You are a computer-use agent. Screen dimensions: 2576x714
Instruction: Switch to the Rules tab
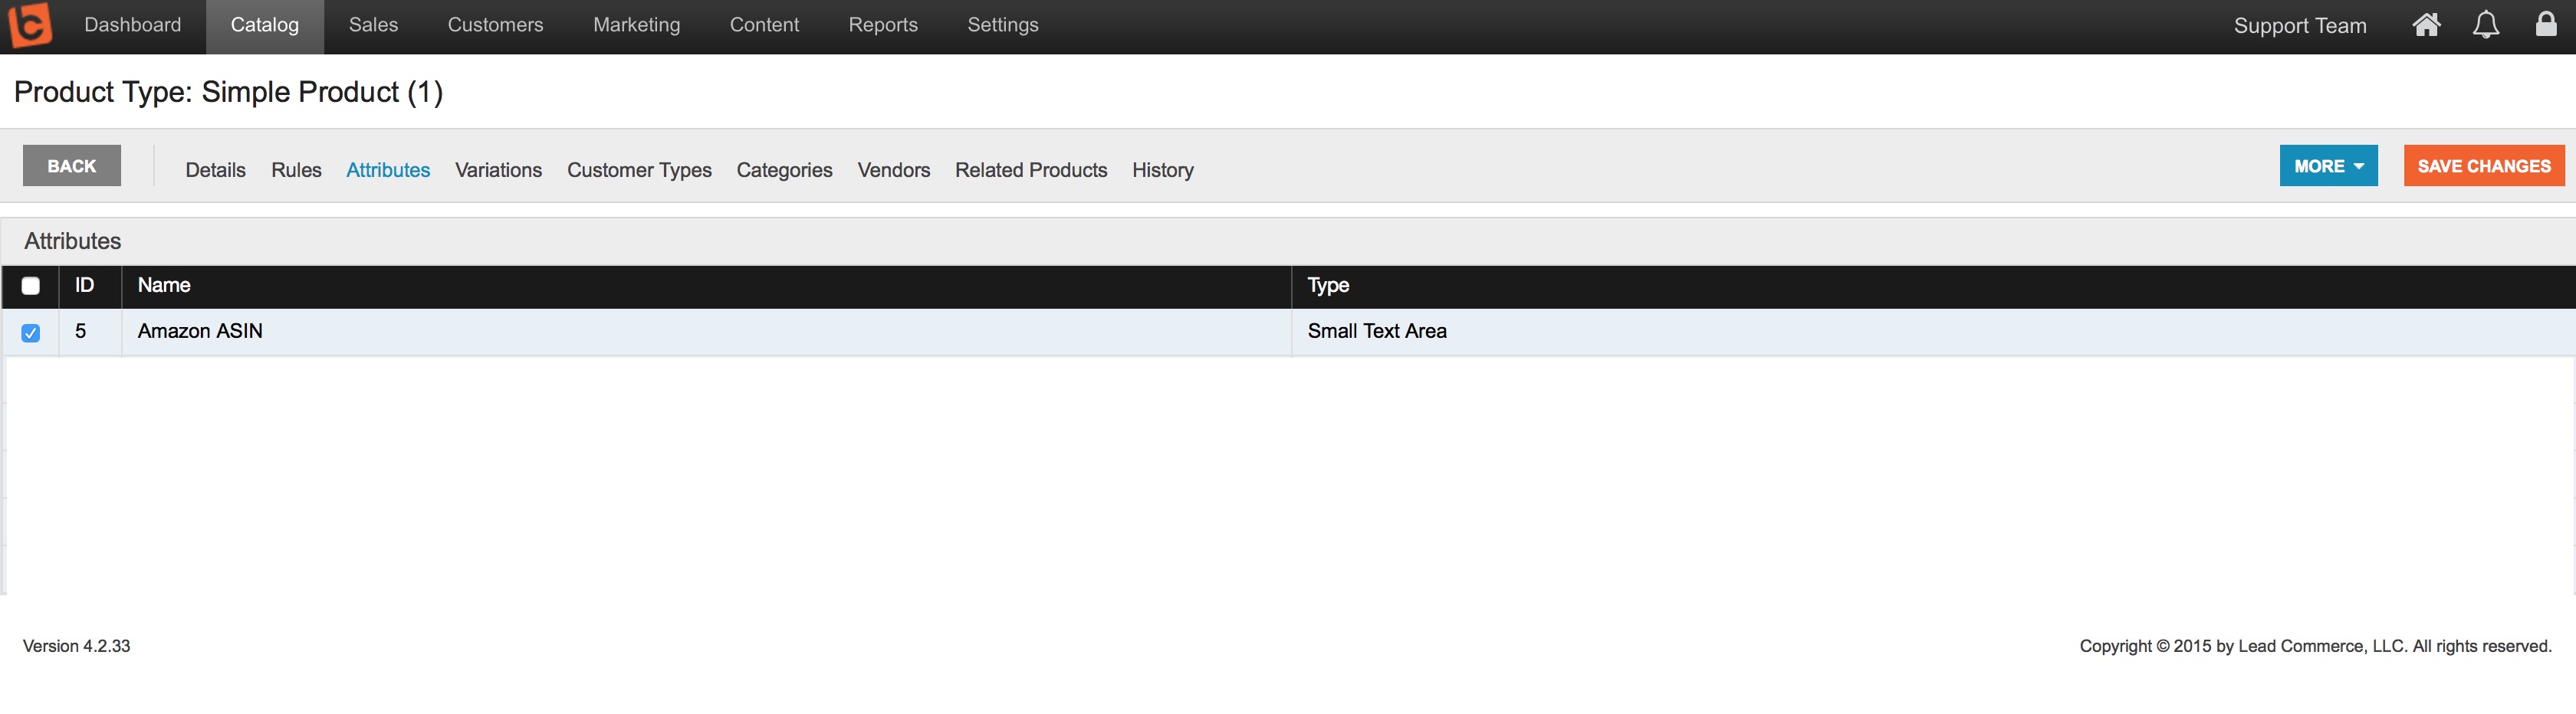[x=296, y=171]
